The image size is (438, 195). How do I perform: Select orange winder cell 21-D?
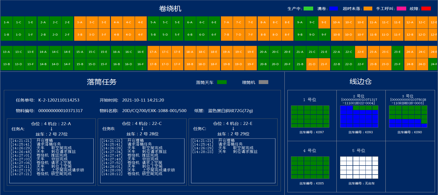(x=312, y=64)
